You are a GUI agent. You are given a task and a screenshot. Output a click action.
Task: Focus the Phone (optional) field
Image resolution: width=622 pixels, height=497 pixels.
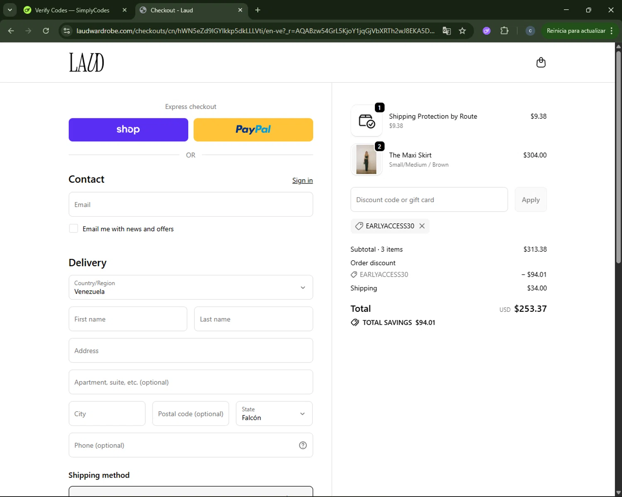pyautogui.click(x=191, y=445)
